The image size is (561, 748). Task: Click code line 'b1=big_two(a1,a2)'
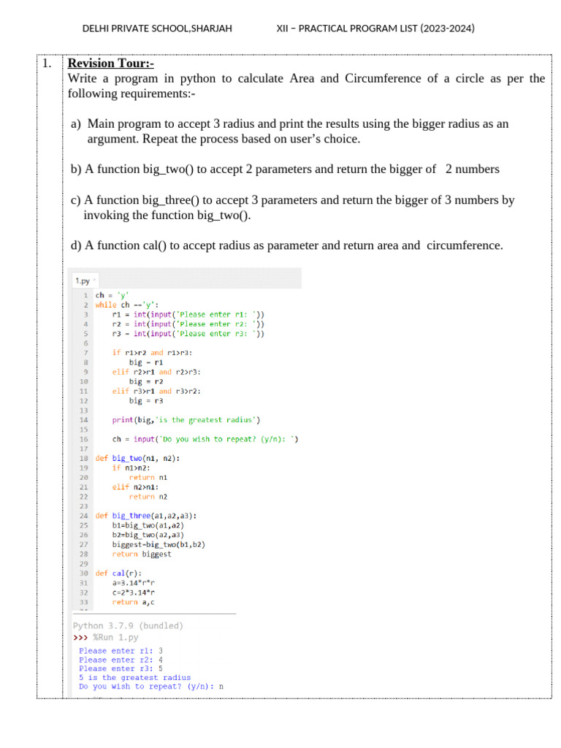(x=148, y=525)
